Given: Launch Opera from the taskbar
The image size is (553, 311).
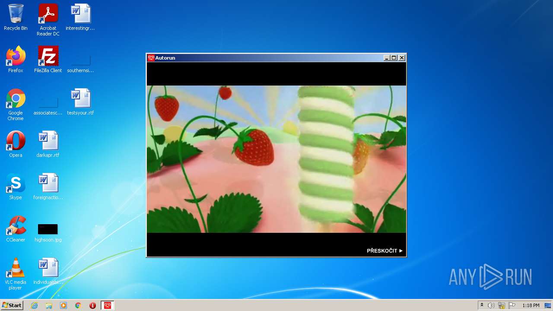Looking at the screenshot, I should coord(93,305).
